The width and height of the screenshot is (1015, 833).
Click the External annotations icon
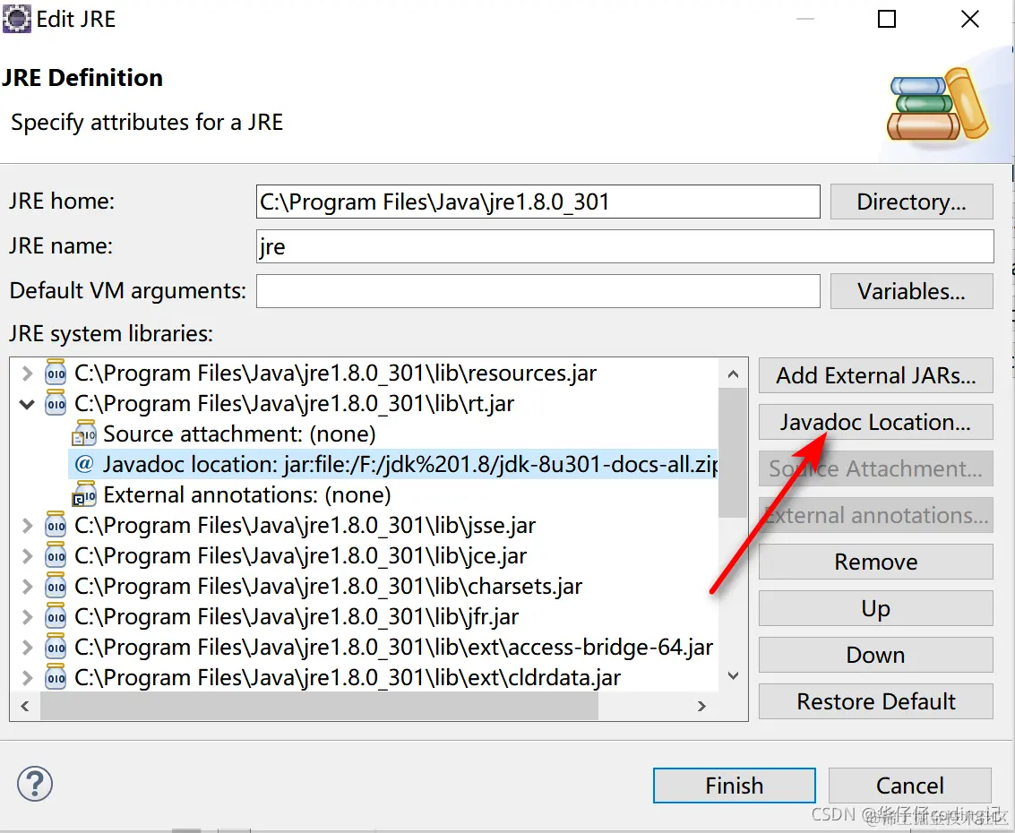tap(84, 494)
